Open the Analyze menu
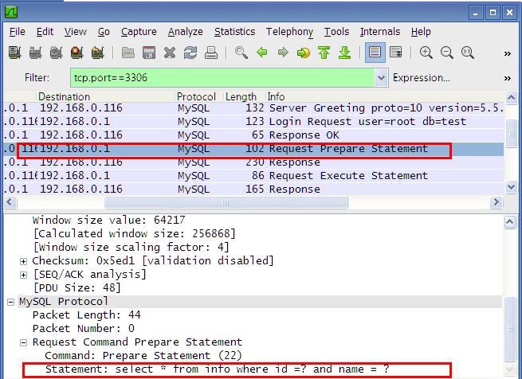522x379 pixels. coord(186,32)
